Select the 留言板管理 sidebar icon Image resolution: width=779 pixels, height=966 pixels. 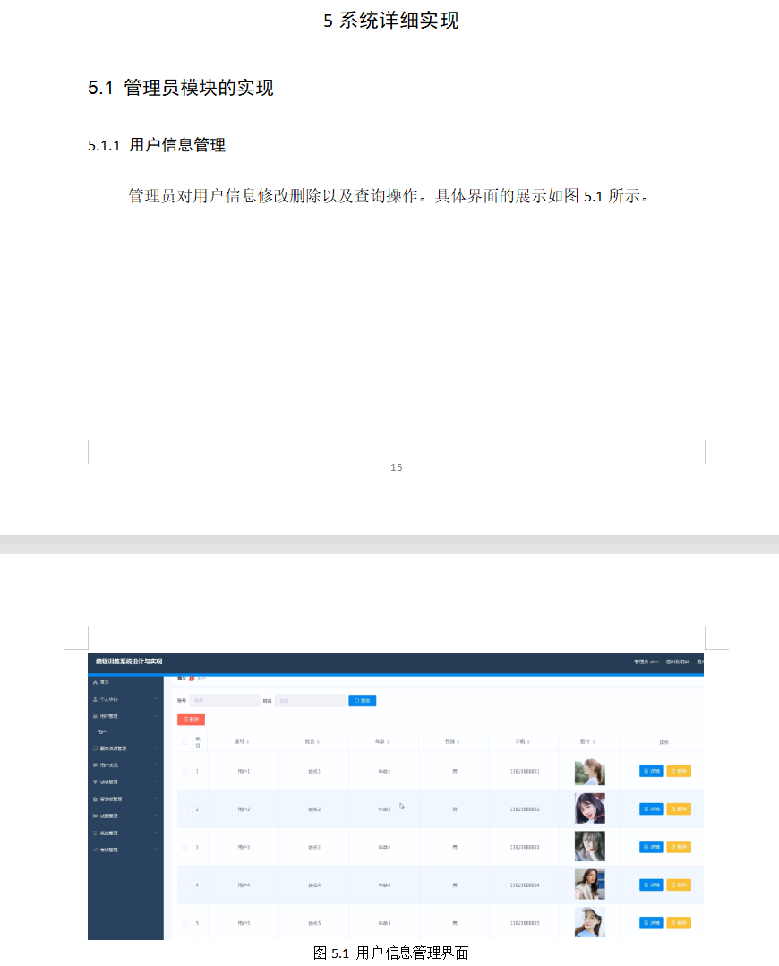[x=95, y=798]
